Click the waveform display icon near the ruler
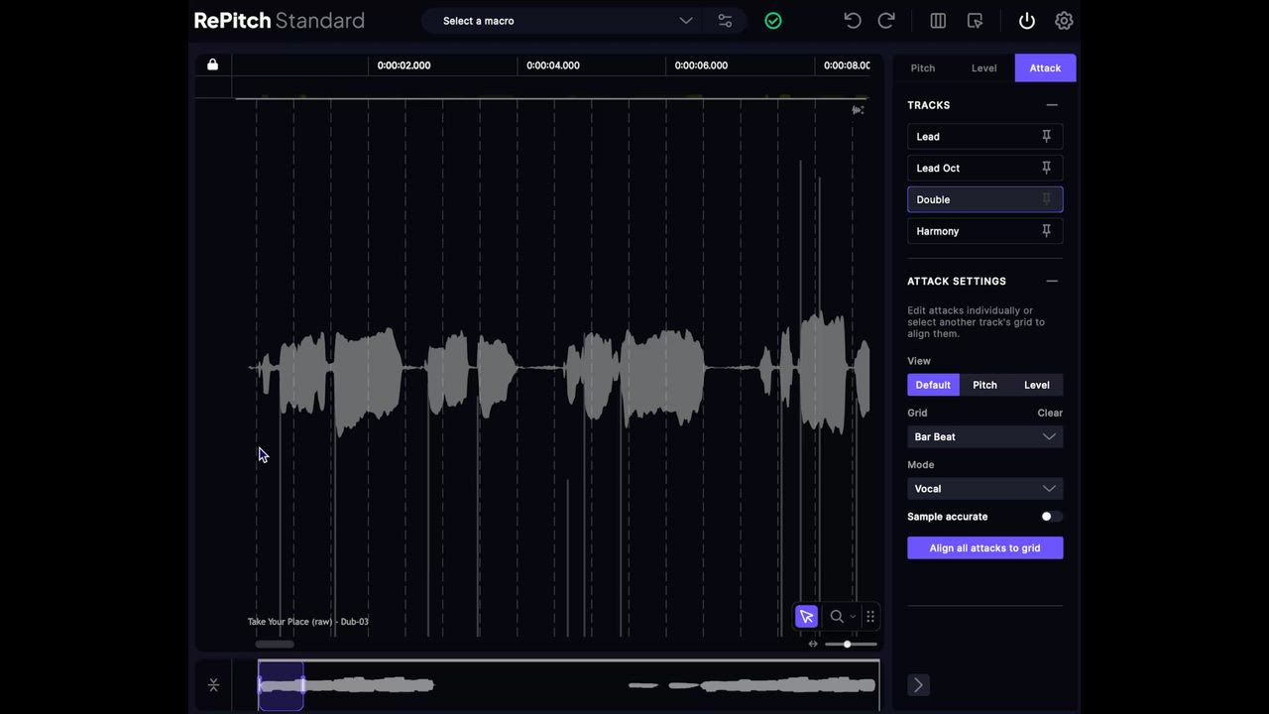The width and height of the screenshot is (1269, 714). point(858,110)
